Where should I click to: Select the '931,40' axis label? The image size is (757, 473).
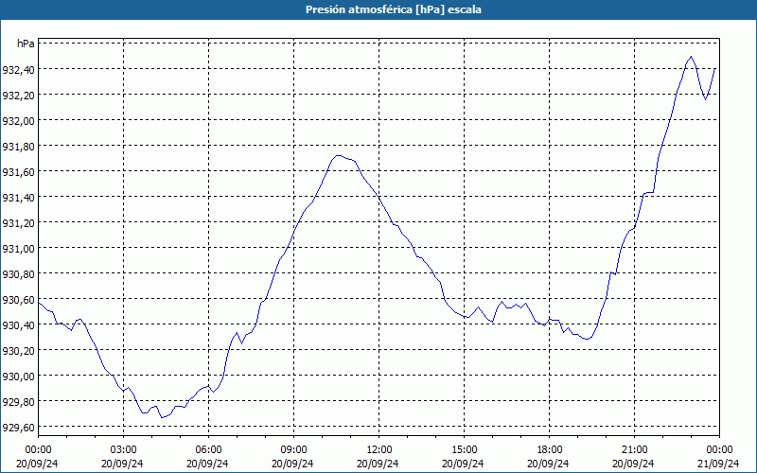pyautogui.click(x=18, y=198)
